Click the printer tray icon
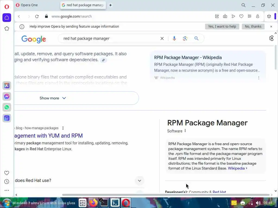This screenshot has height=208, width=278. [x=243, y=203]
